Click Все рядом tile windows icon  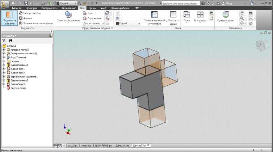click(200, 14)
